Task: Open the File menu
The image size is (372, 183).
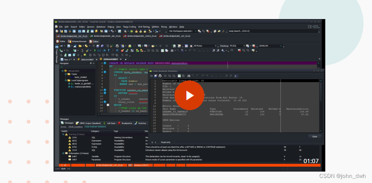Action: [61, 27]
